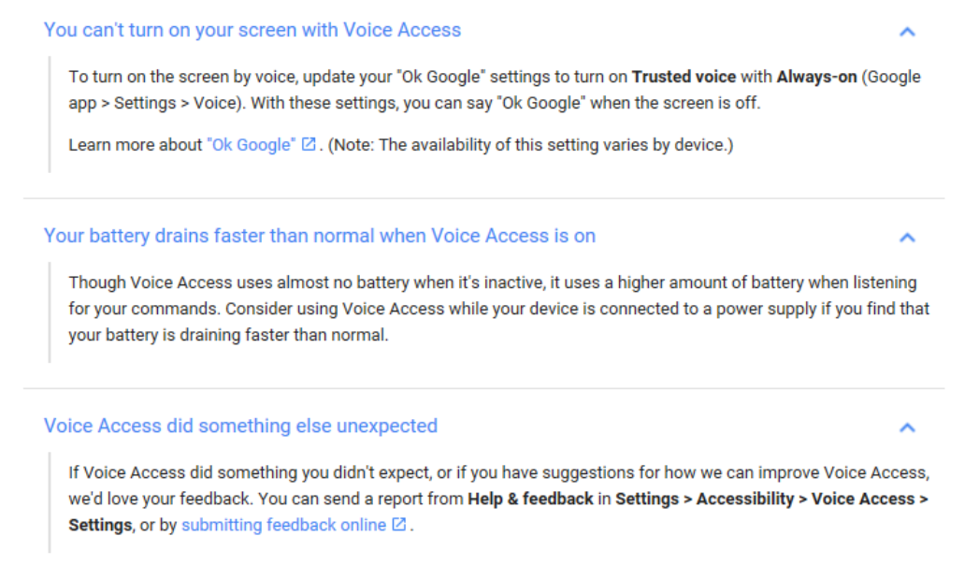Click the "To turn on the screen by voice" sentence
The width and height of the screenshot is (979, 565).
pyautogui.click(x=495, y=90)
